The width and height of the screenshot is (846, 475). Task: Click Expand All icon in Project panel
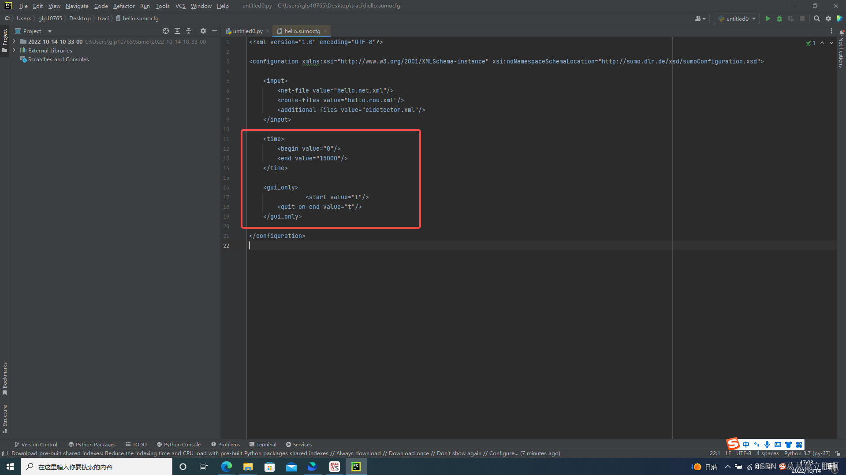(x=177, y=31)
